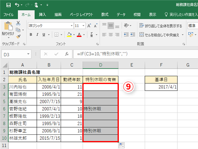
Task: Click the 貼り付け paste clipboard icon
Action: [8, 26]
